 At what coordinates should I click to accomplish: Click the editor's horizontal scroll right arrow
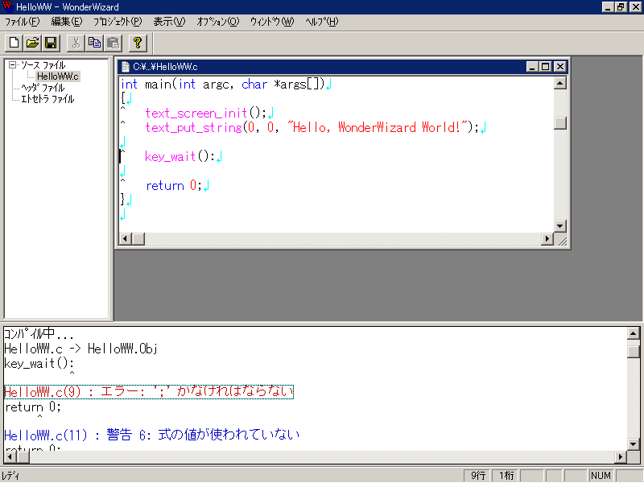547,238
